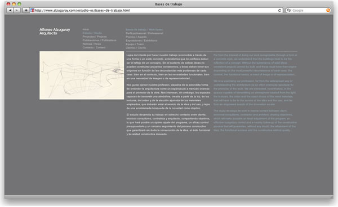Open the search magnifier dropdown

click(x=288, y=10)
